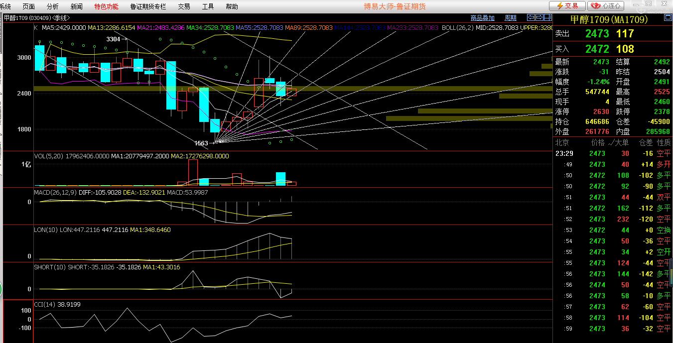Click the 卖出 ask price 2473
The image size is (673, 343).
point(597,33)
